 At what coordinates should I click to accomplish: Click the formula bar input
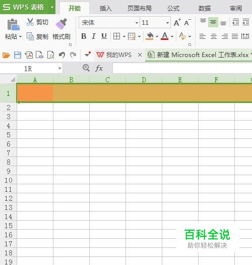[x=182, y=68]
